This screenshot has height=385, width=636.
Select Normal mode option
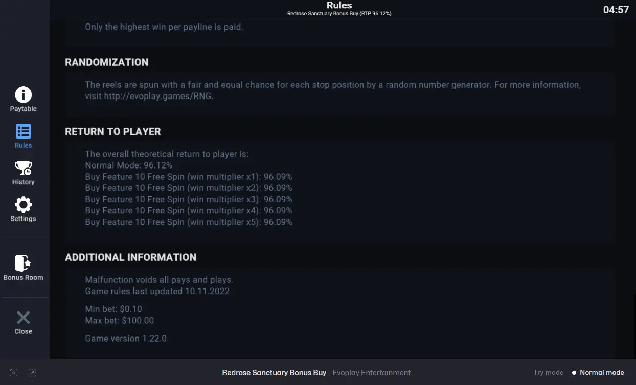coord(598,372)
